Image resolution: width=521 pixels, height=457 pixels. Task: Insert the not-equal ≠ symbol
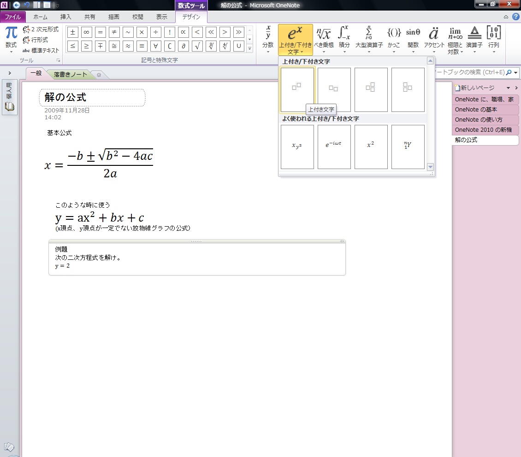[114, 32]
